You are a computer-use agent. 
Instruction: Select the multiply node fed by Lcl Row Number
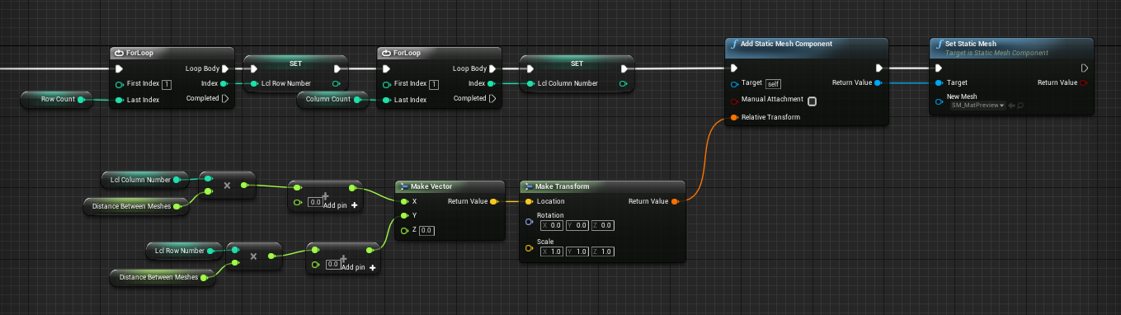coord(254,256)
